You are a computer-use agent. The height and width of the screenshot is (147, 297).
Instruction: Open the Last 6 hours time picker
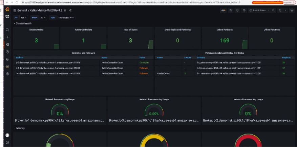(259, 11)
